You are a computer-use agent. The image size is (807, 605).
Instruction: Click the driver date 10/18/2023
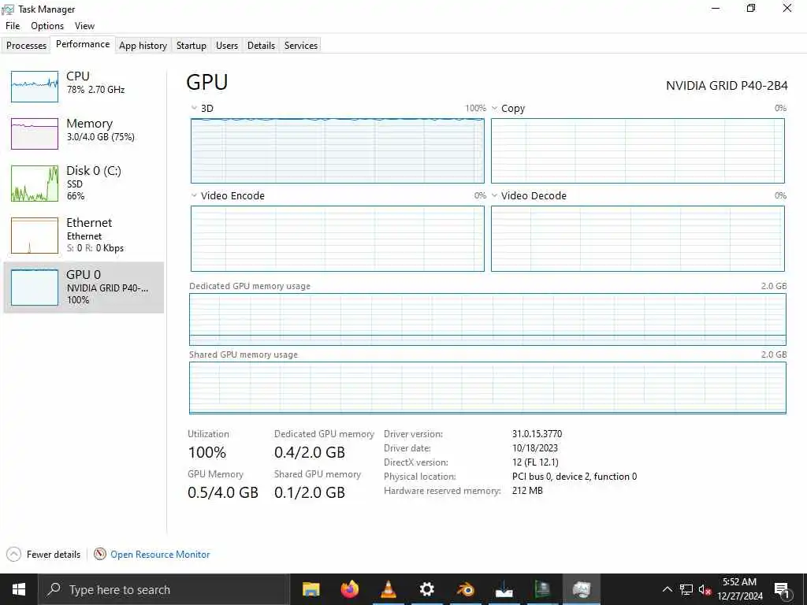coord(535,448)
